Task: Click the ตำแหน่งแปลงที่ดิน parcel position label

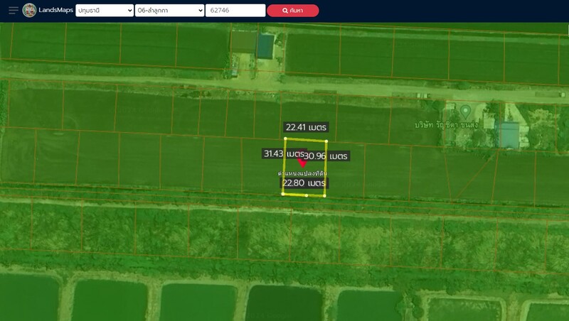Action: point(303,173)
